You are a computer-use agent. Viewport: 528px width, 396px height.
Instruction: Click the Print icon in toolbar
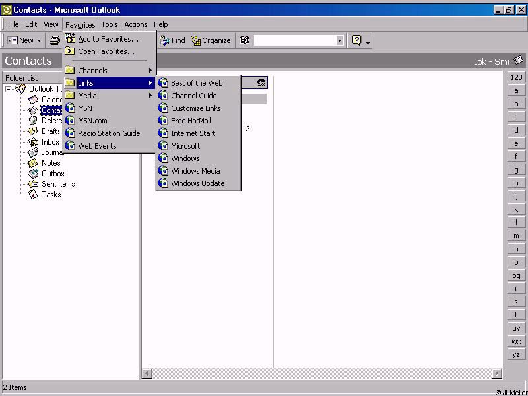pyautogui.click(x=55, y=40)
